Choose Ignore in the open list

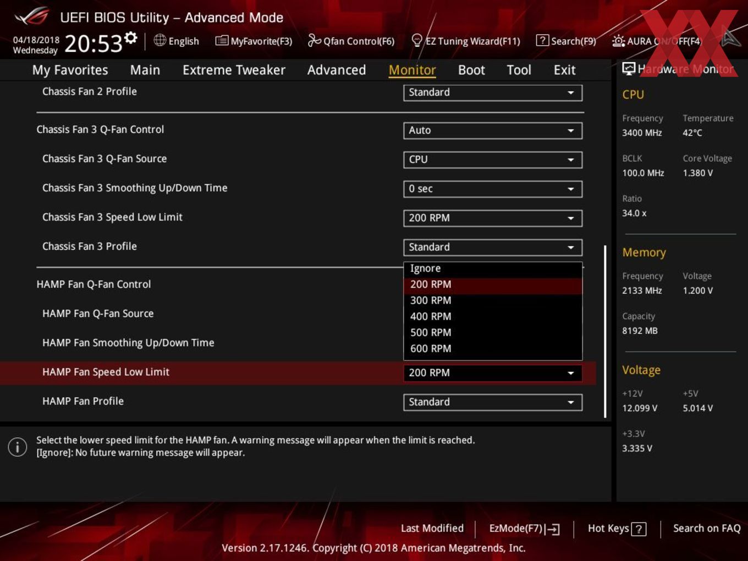coord(493,268)
